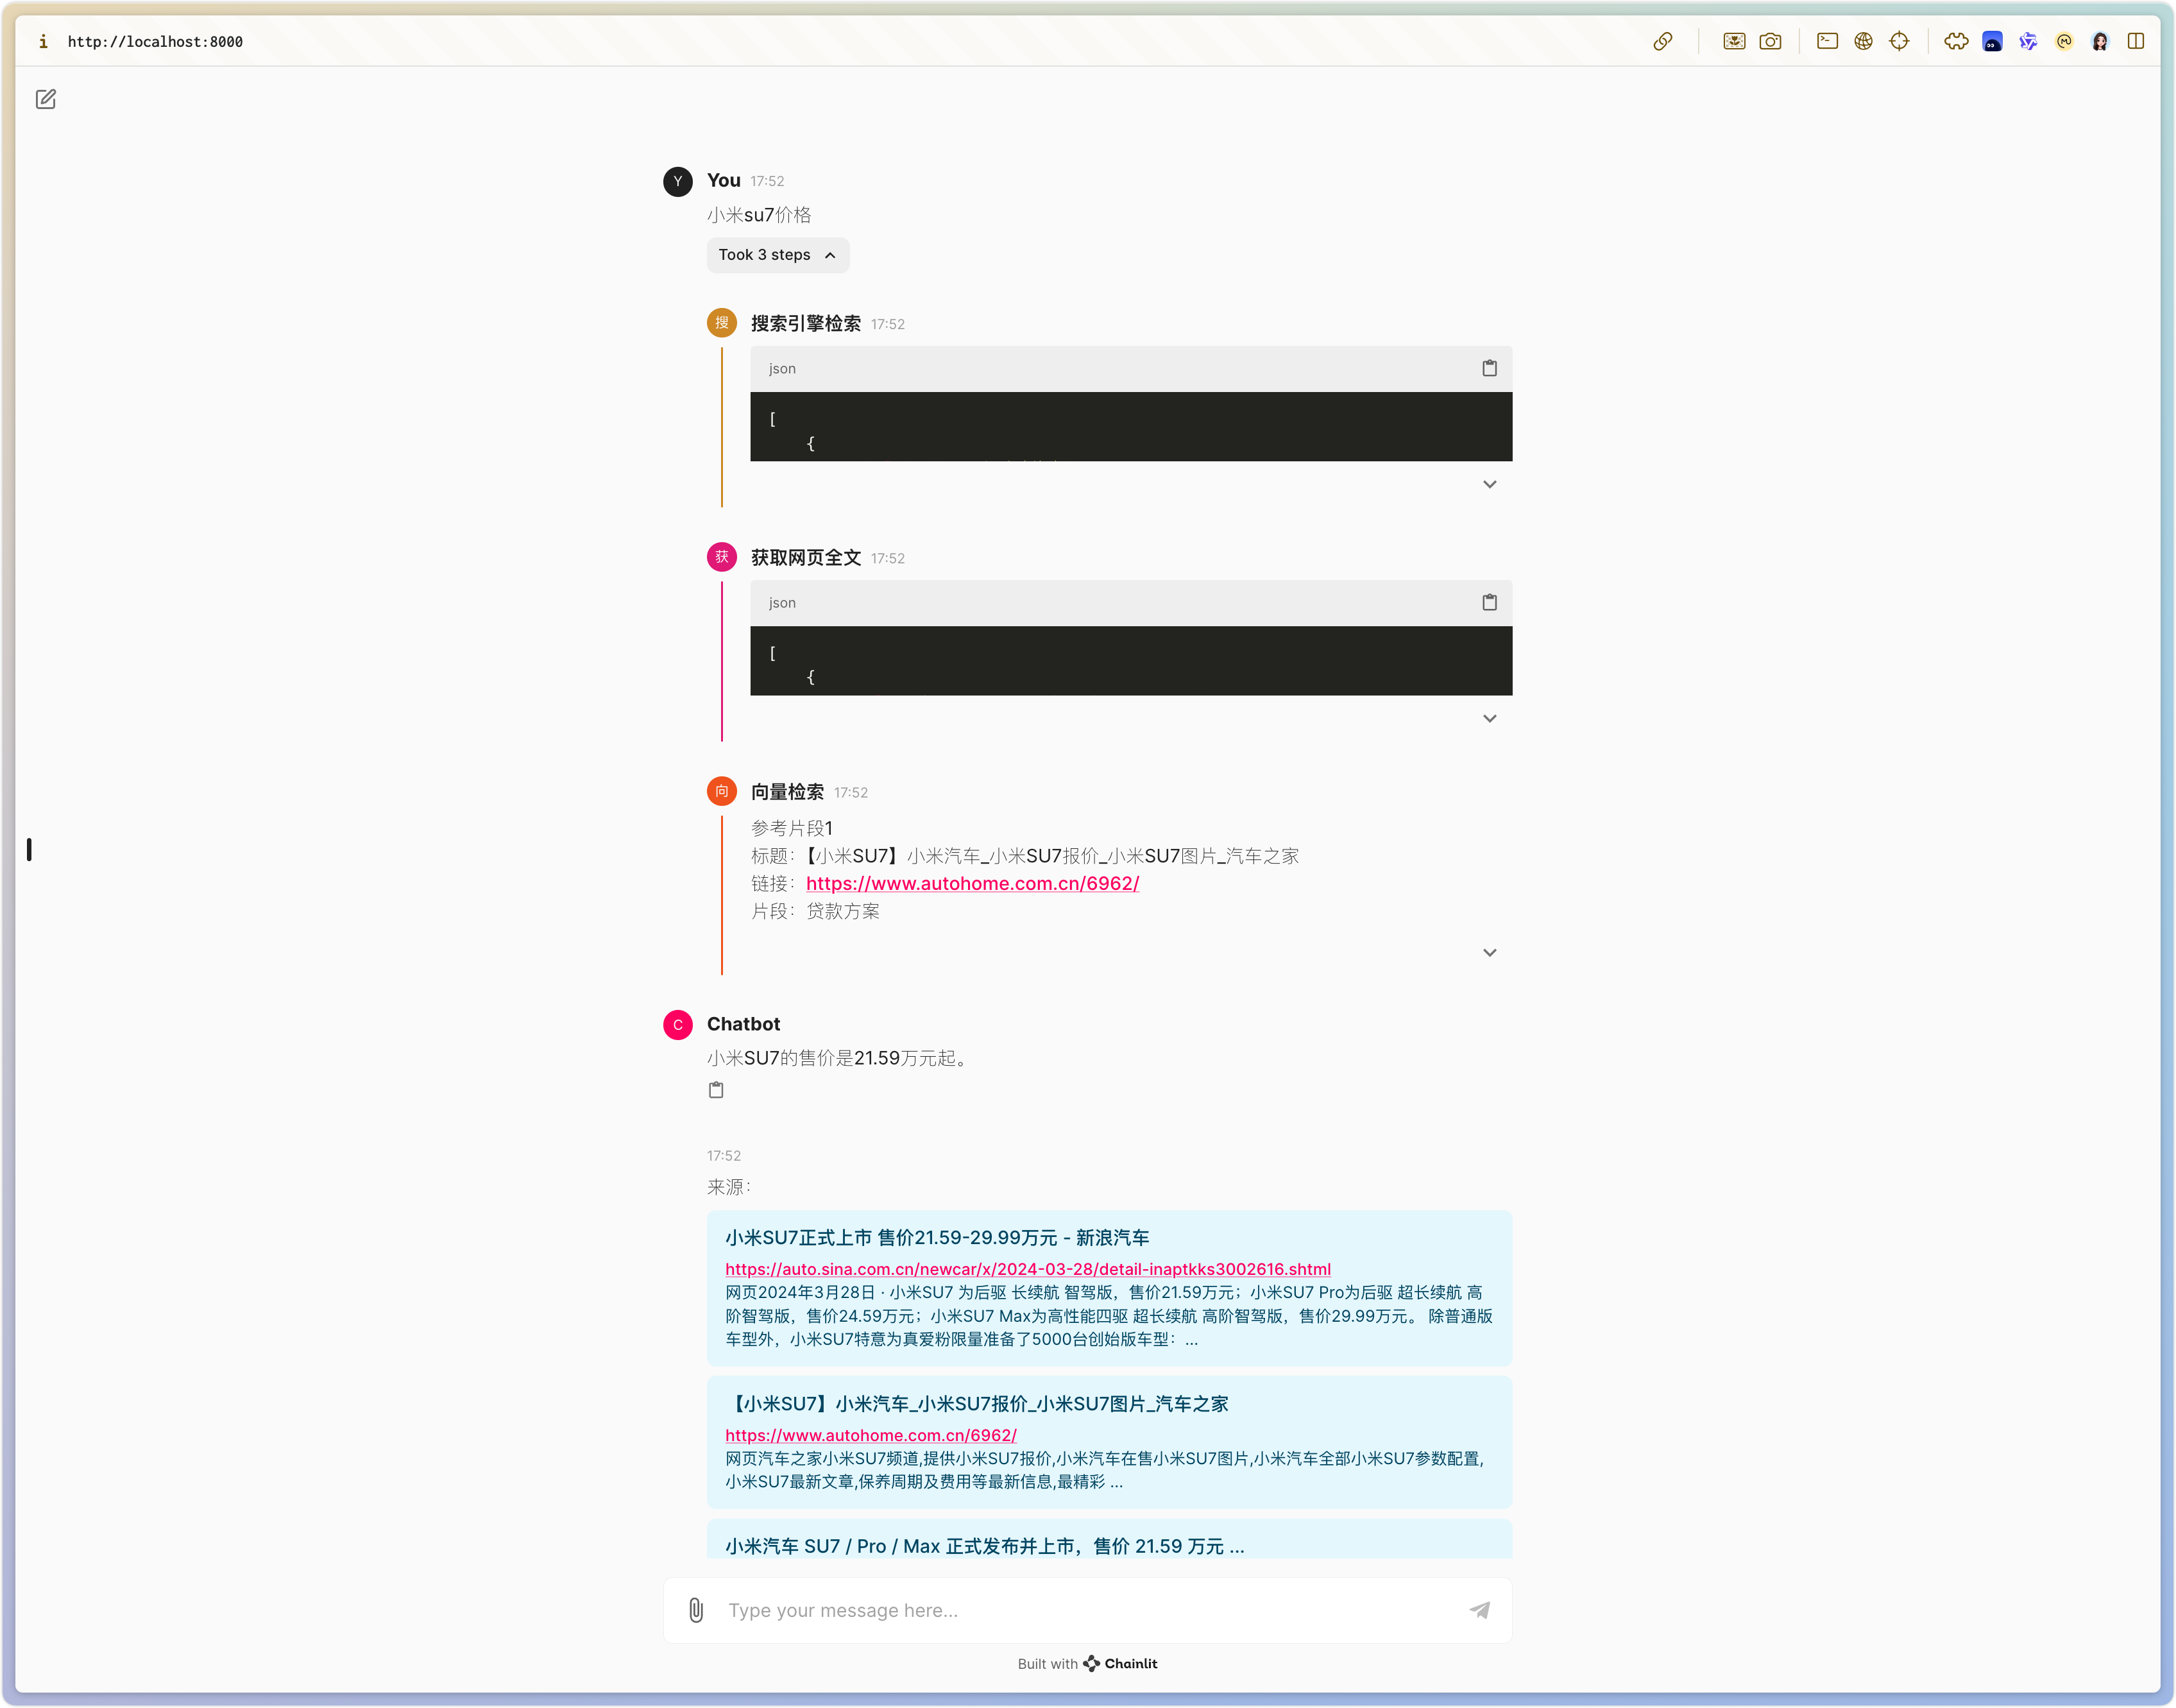The image size is (2176, 1708).
Task: Take a screenshot with the camera icon
Action: click(x=1770, y=41)
